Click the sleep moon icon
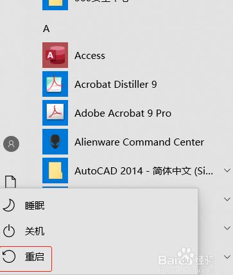The height and width of the screenshot is (275, 233). click(x=8, y=206)
